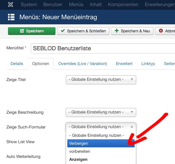Open the Linktyp tab
The width and height of the screenshot is (175, 164).
point(148,64)
